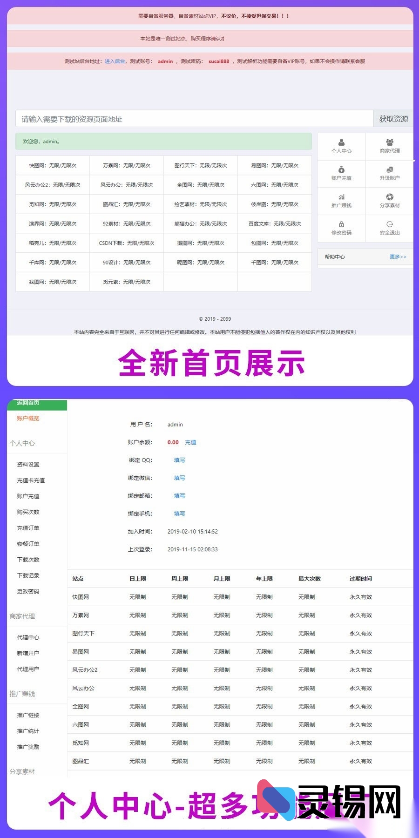Click the sidebar 分享素材 section header

pos(22,771)
